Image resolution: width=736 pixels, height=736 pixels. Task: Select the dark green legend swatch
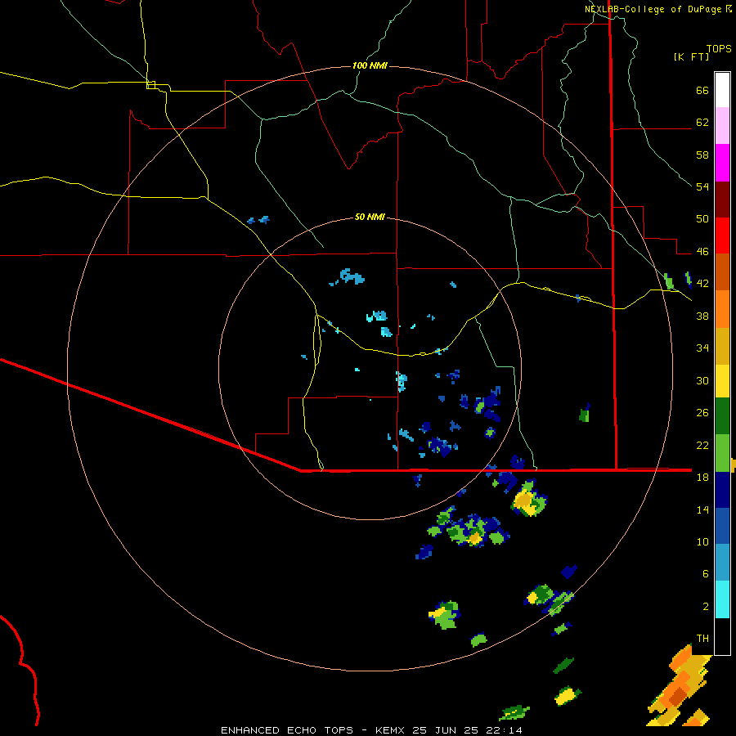[722, 416]
